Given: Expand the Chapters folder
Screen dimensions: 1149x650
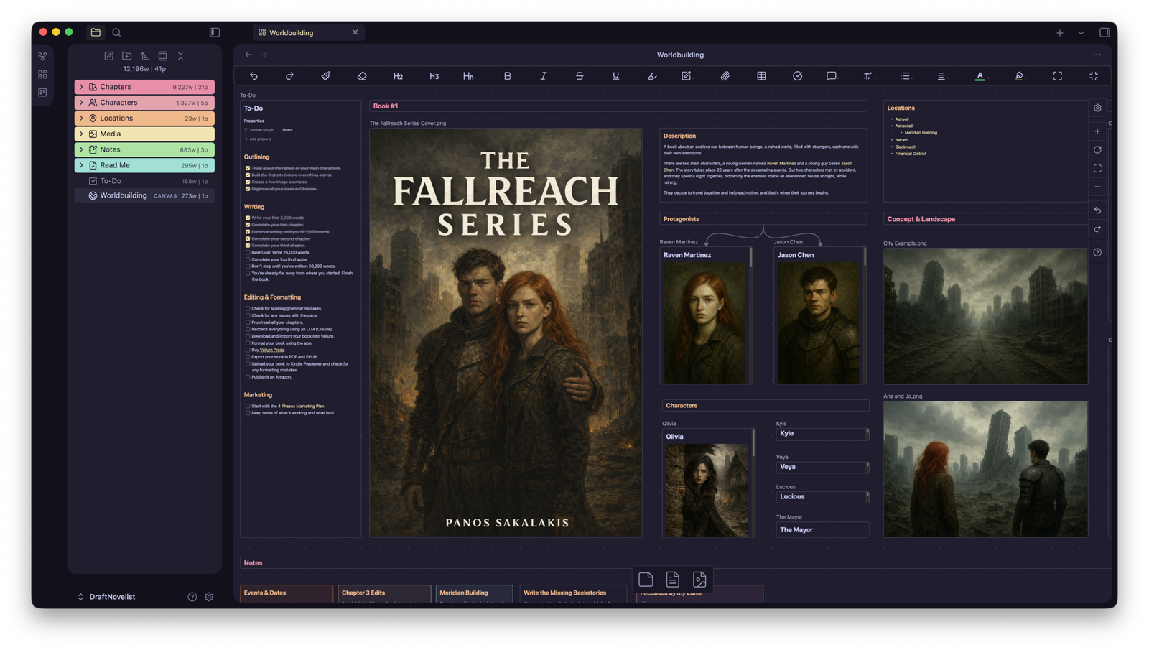Looking at the screenshot, I should tap(81, 87).
